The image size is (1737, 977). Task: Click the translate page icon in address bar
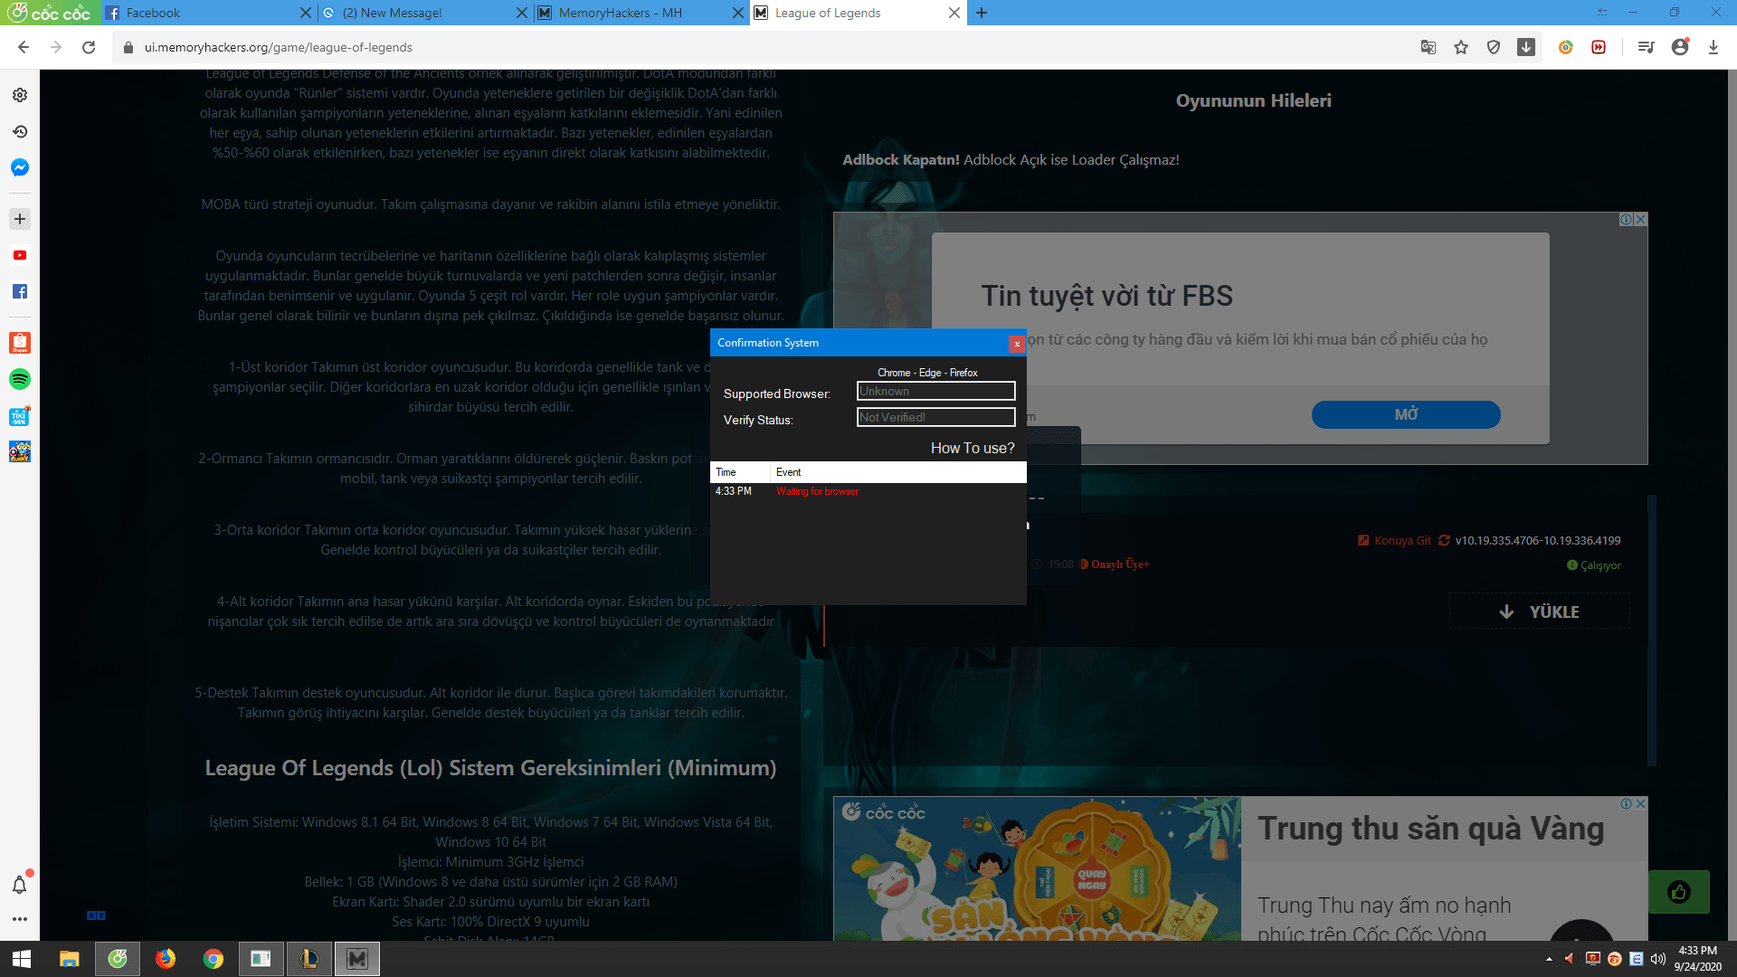1429,47
